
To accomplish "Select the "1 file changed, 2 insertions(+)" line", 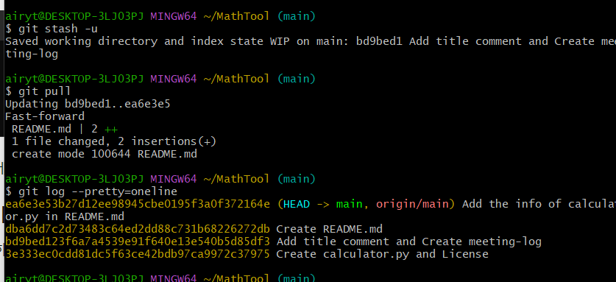I will (x=114, y=141).
